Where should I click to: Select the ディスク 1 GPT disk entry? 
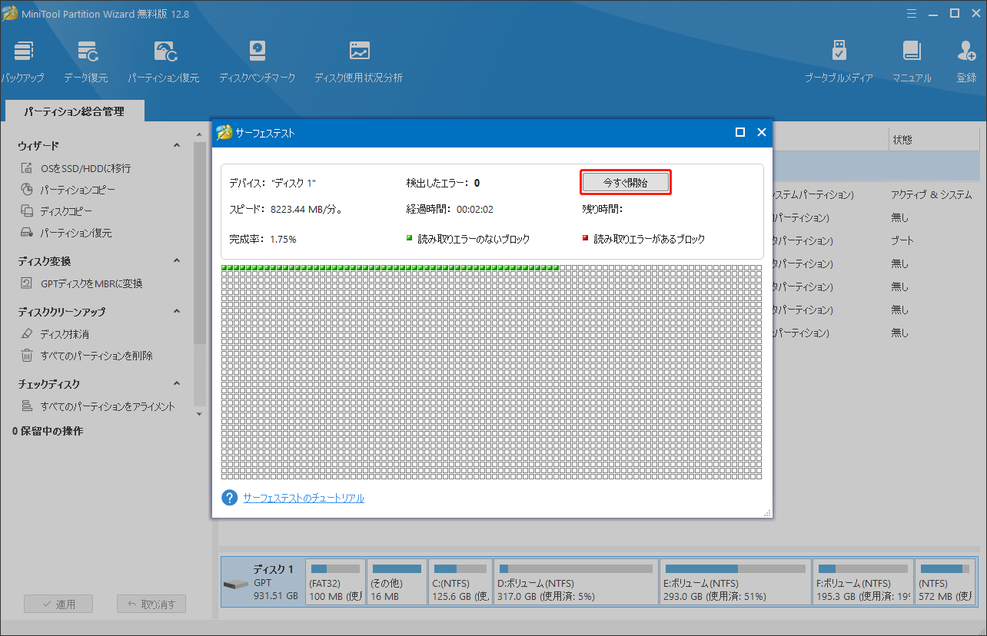(262, 581)
